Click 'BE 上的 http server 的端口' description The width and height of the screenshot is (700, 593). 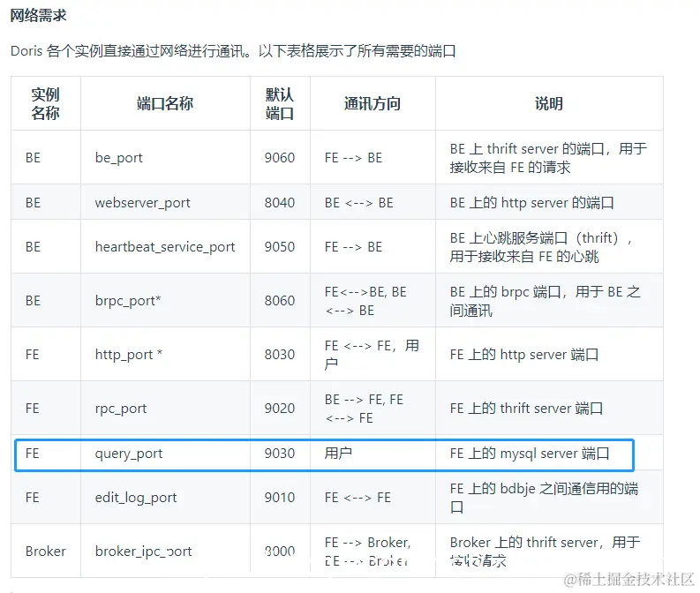tap(531, 203)
